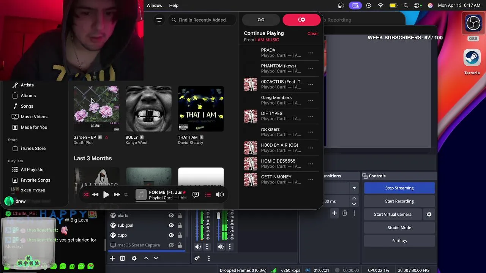
Task: Open more options for GETTINMONEY
Action: pos(311,180)
